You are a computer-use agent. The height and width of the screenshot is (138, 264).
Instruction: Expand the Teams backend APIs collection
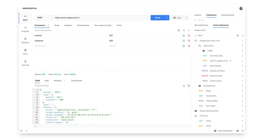[x=196, y=111]
